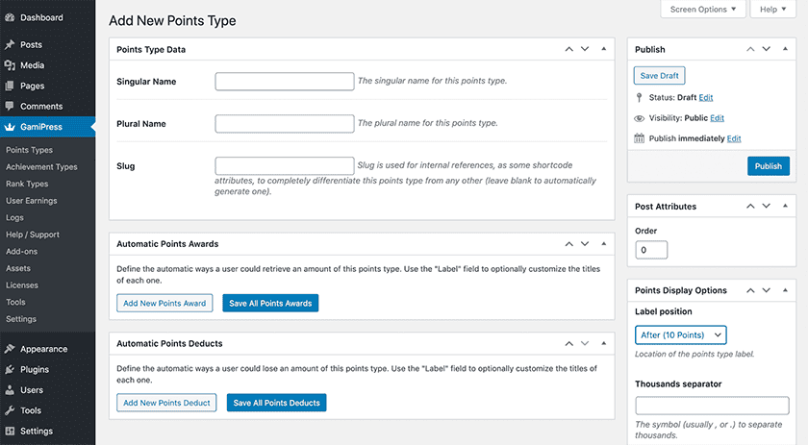Click the Pages icon in the sidebar
The height and width of the screenshot is (445, 808).
pos(10,86)
